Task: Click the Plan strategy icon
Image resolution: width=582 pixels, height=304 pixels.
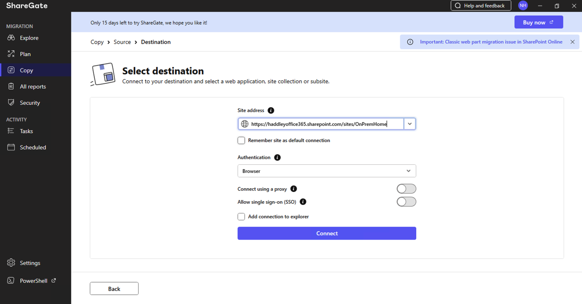Action: [x=11, y=54]
